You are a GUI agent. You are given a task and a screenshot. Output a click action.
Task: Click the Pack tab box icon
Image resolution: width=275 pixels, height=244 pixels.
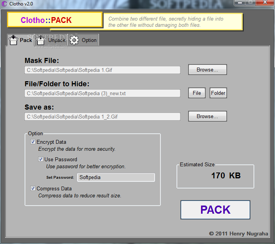tap(13, 40)
